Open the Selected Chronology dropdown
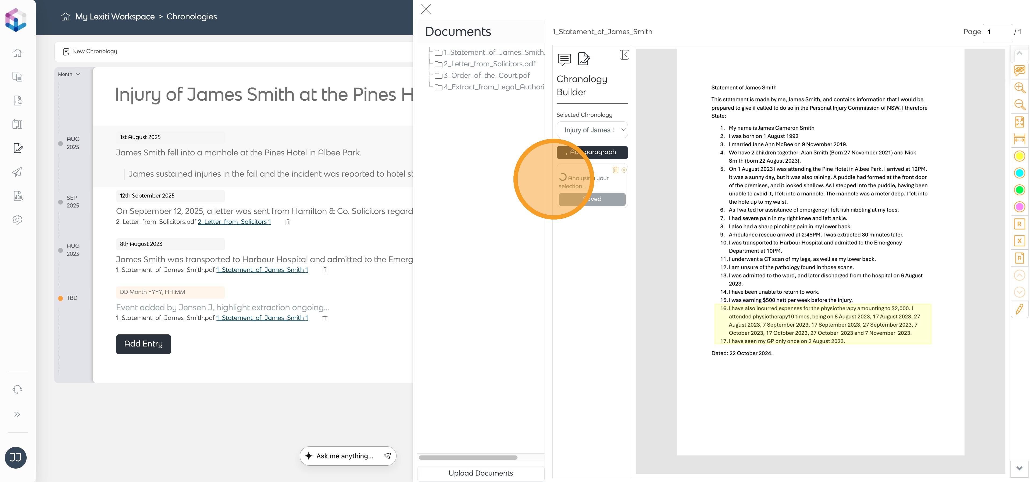Screen dimensions: 1032x482 [x=592, y=130]
